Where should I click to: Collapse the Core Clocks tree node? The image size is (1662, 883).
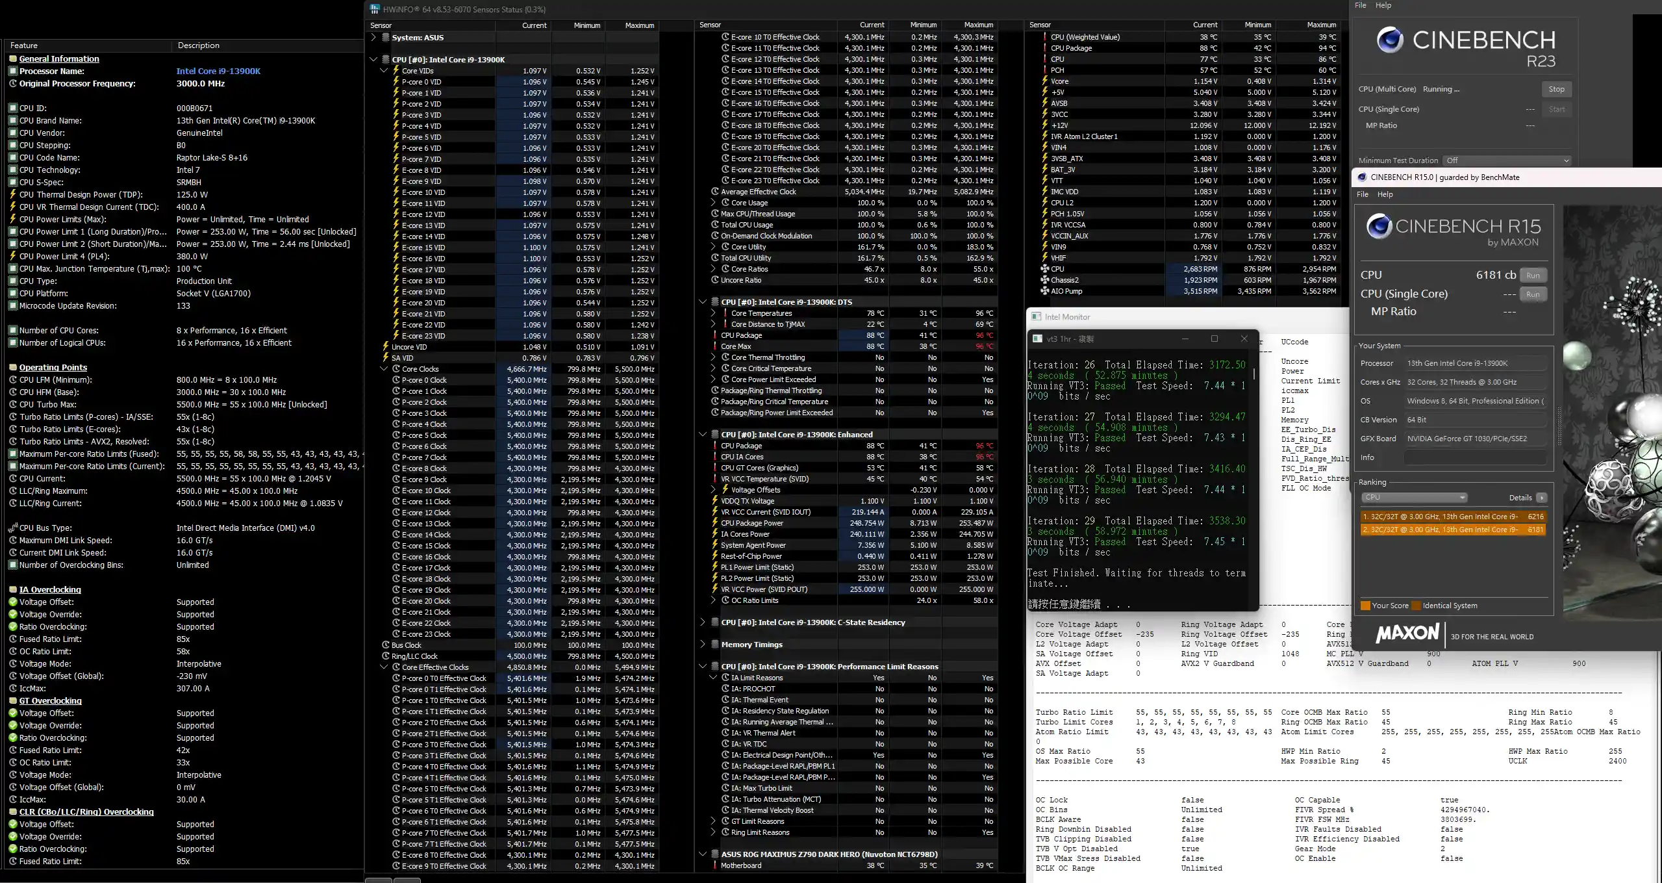[x=384, y=369]
